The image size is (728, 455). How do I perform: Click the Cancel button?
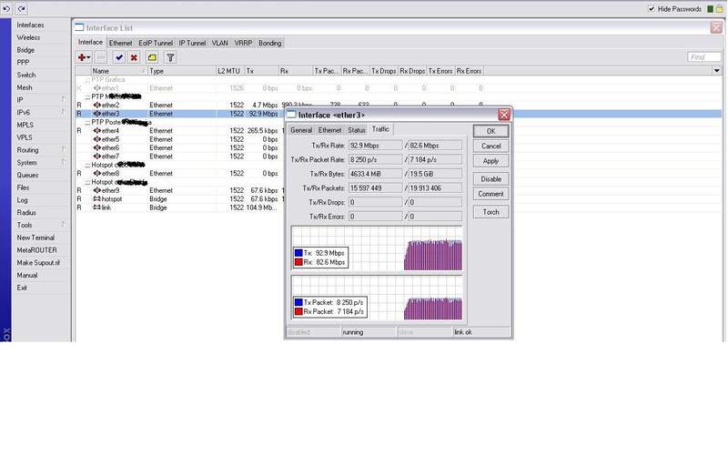click(x=490, y=146)
